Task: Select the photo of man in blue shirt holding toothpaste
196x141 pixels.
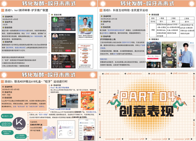Action: click(x=186, y=54)
